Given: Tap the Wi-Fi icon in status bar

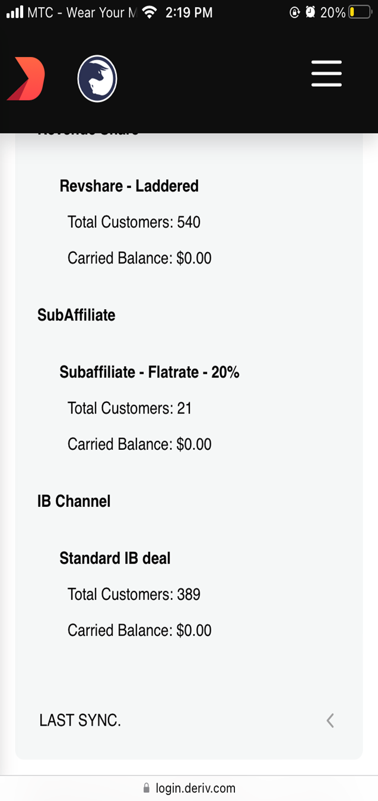Looking at the screenshot, I should click(150, 12).
